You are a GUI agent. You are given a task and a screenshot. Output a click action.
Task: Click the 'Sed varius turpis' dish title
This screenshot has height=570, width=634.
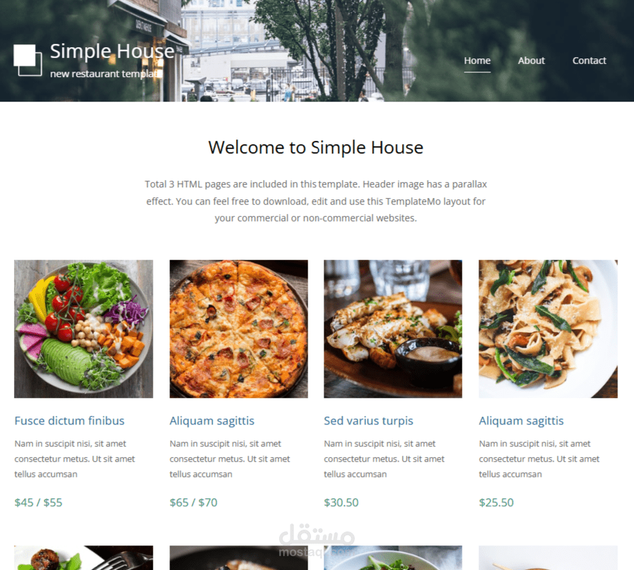368,421
